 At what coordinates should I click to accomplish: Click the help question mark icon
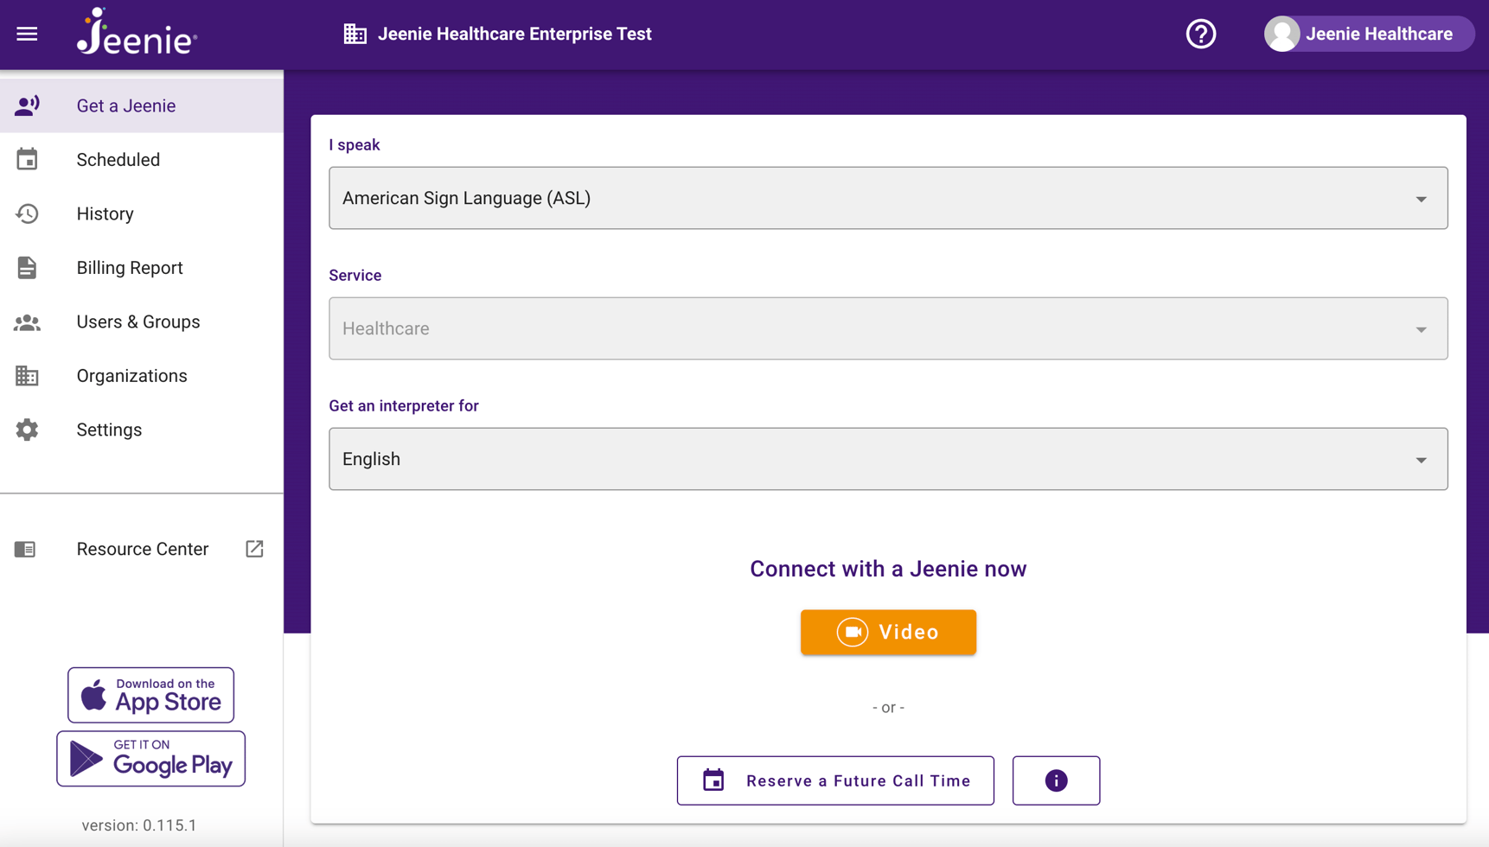tap(1200, 34)
